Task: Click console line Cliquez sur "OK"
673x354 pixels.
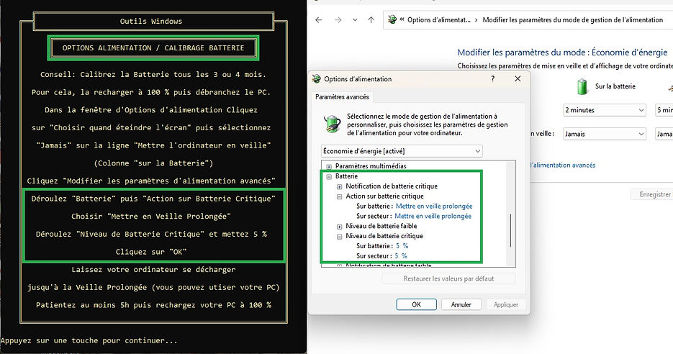Action: tap(151, 252)
